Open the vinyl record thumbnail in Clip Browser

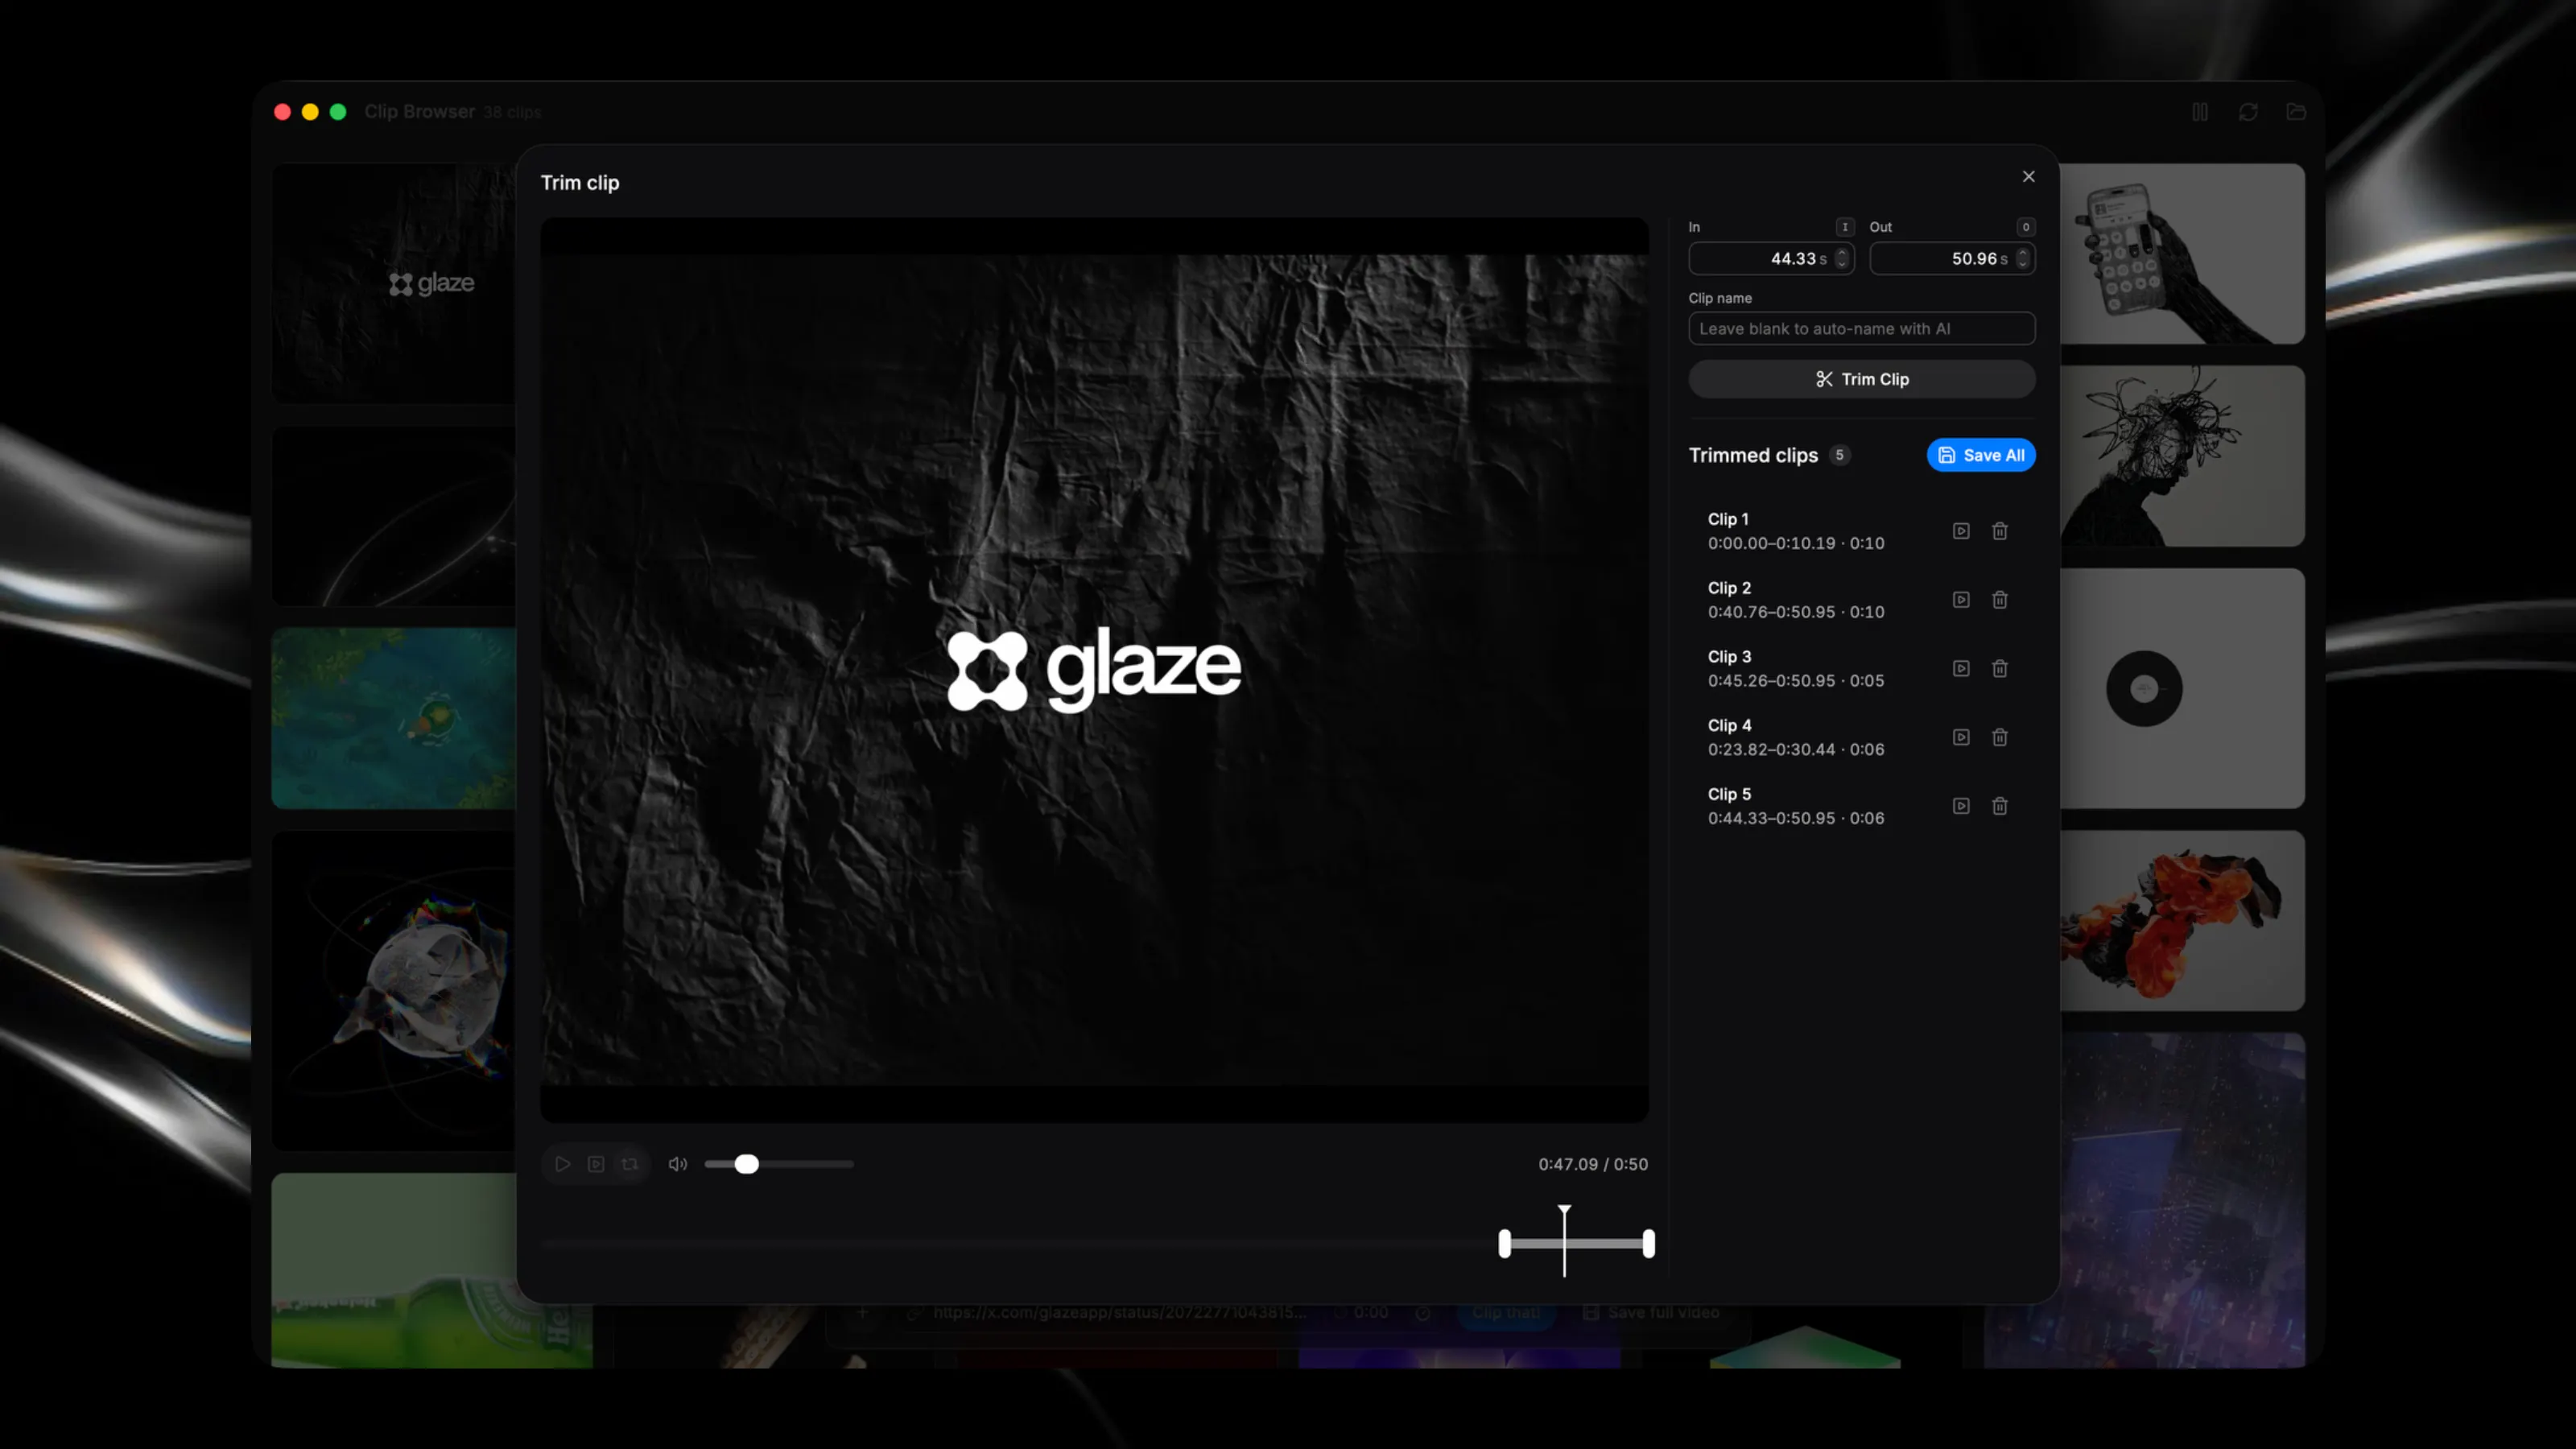(2183, 688)
